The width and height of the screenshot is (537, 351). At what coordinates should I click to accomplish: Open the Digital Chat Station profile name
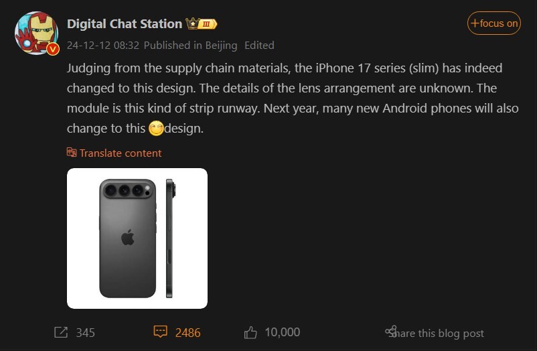(x=125, y=23)
